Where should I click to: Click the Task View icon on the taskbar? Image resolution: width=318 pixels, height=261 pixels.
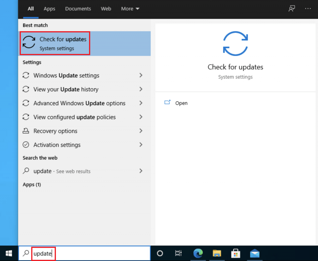[x=179, y=254]
